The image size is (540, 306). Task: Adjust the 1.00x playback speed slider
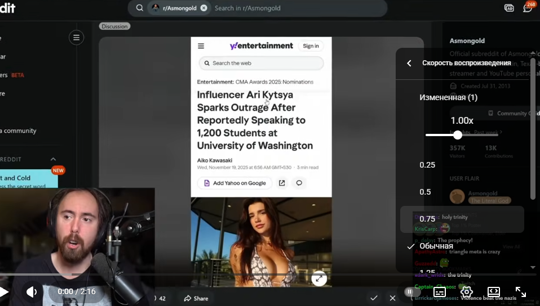[x=458, y=135]
